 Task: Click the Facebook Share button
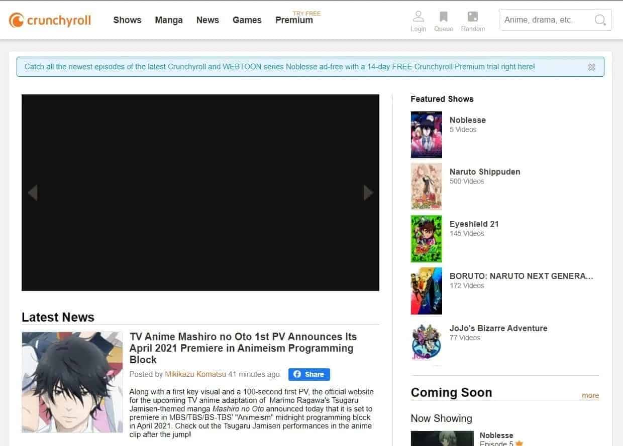pos(309,374)
